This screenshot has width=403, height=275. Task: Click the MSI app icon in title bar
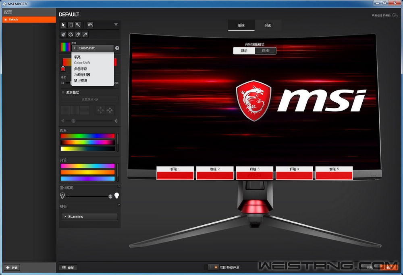[x=4, y=4]
